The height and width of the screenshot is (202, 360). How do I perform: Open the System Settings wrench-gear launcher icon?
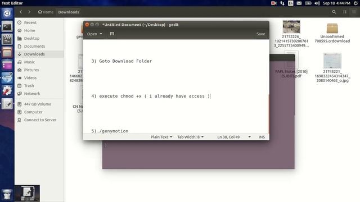[7, 91]
